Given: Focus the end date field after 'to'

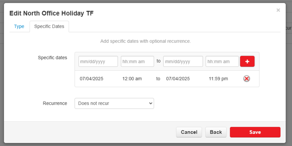Looking at the screenshot, I should (x=183, y=61).
